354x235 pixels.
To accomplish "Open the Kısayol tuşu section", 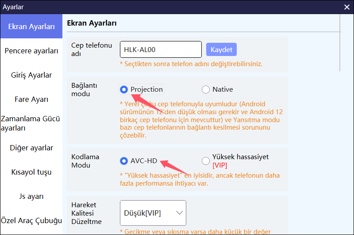I will 31,172.
